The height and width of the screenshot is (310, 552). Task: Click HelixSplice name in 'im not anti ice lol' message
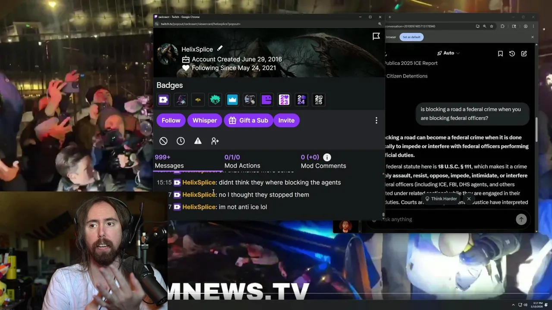point(199,207)
